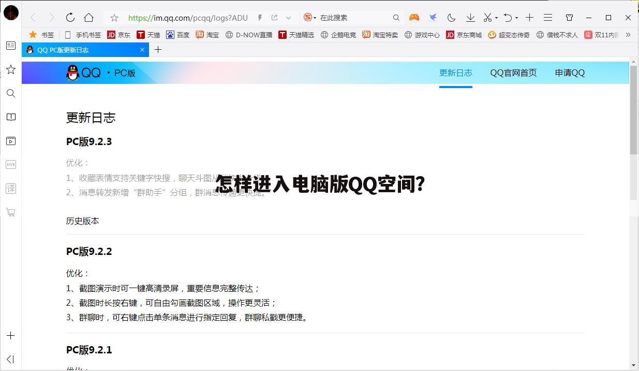Open the news feed sidebar icon

(10, 46)
